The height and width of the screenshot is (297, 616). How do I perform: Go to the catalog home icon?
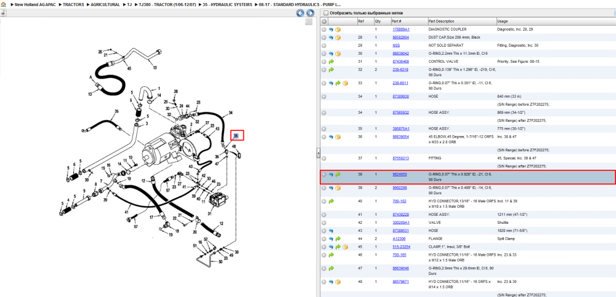pyautogui.click(x=4, y=5)
